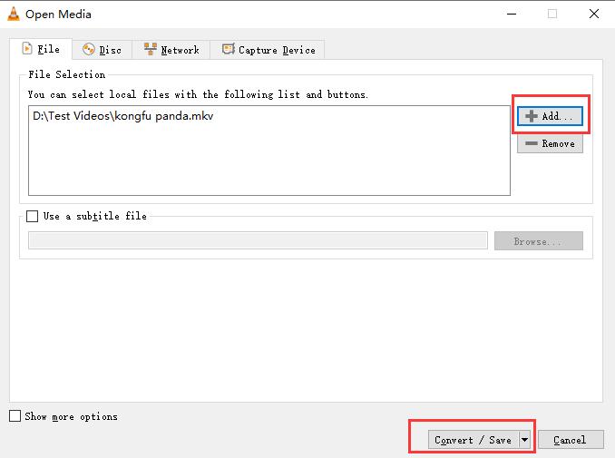Screen dimensions: 615x458
Task: Click the Convert / Save button
Action: click(473, 440)
